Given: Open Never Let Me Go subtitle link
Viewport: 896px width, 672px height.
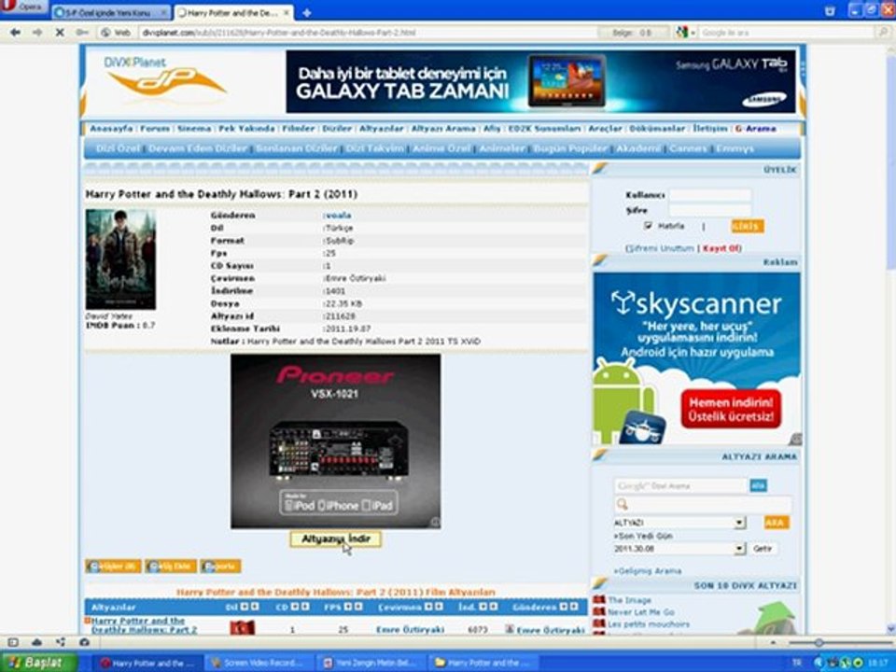Looking at the screenshot, I should click(640, 612).
